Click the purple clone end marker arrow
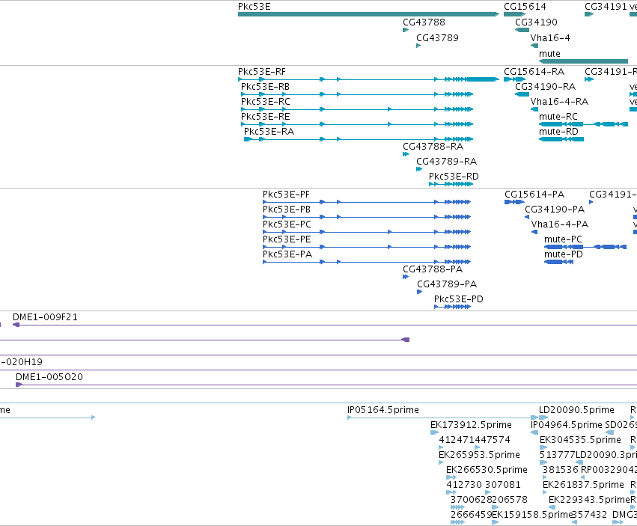The height and width of the screenshot is (526, 637). click(x=406, y=340)
